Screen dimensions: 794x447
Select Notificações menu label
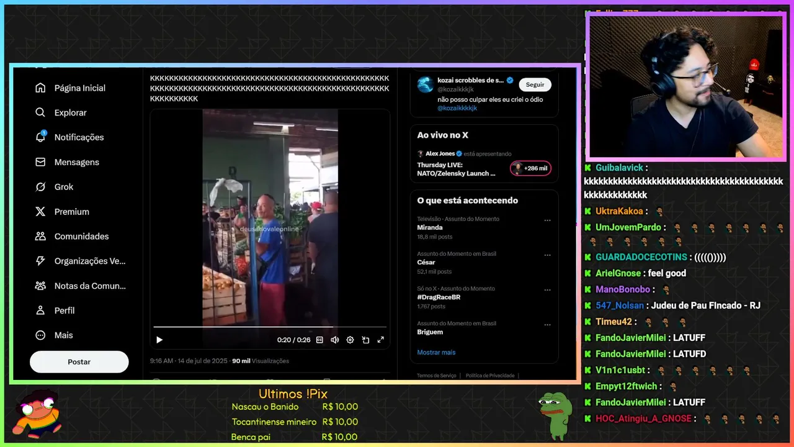click(x=79, y=137)
